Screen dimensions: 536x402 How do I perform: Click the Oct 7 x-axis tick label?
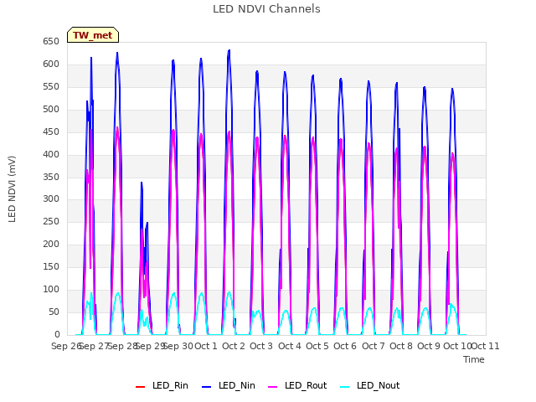pos(374,346)
